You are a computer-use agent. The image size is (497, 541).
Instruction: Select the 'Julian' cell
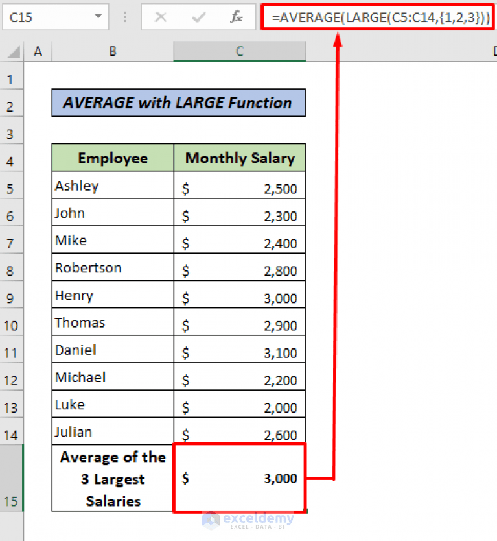113,431
